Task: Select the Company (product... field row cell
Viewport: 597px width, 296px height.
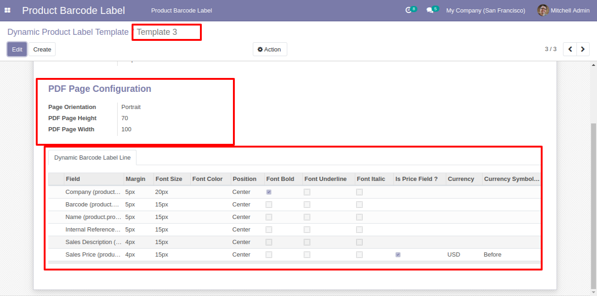Action: click(x=93, y=192)
